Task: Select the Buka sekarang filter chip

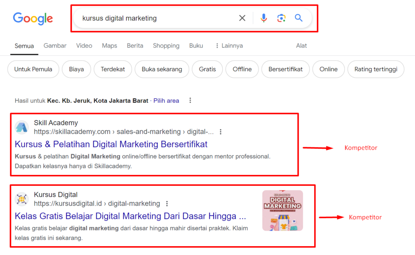Action: tap(162, 69)
